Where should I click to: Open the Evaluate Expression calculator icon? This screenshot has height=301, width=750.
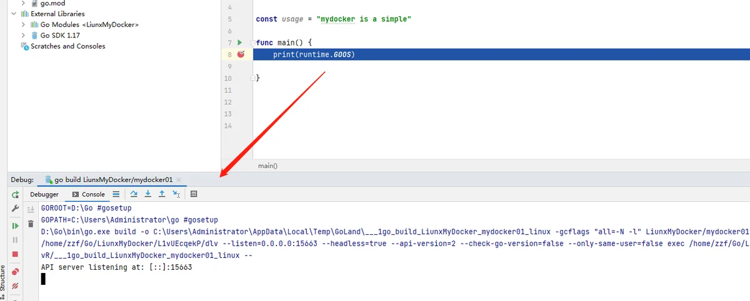(194, 194)
